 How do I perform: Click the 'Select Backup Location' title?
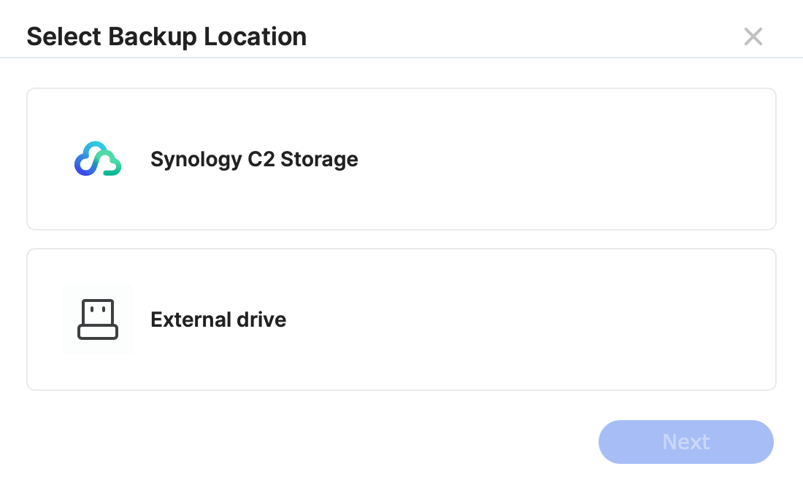click(166, 37)
